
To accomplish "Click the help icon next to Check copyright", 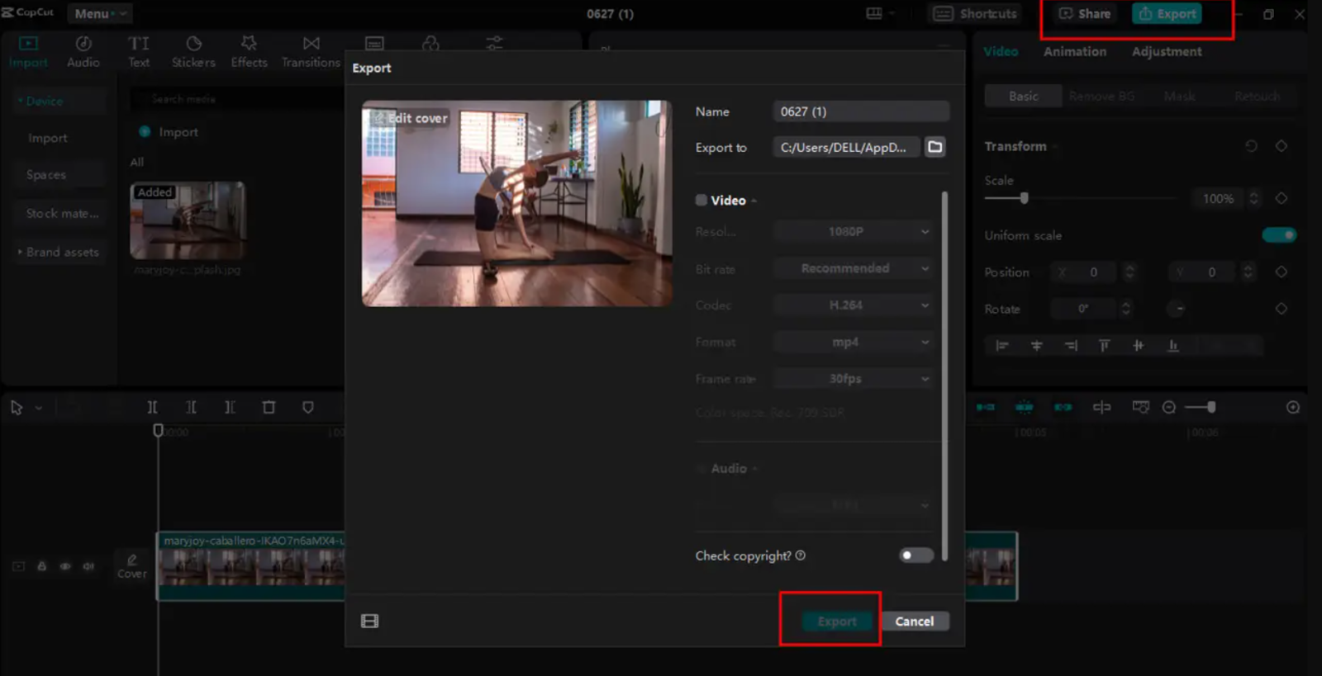I will [x=801, y=555].
